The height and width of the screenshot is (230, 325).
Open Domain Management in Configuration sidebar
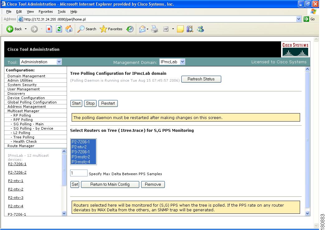click(x=26, y=76)
